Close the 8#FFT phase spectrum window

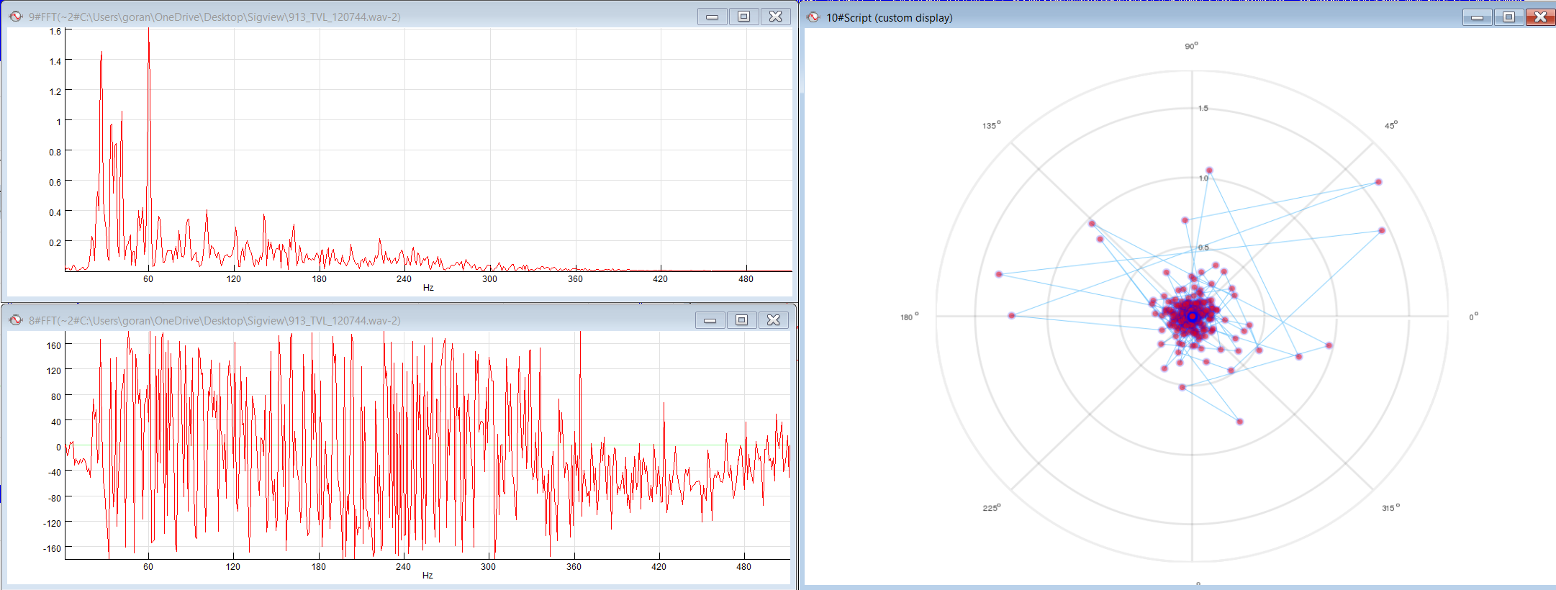(773, 320)
